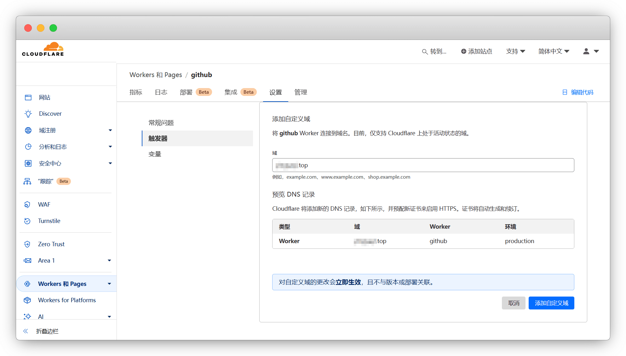Click the Turnstile sidebar label

click(49, 221)
